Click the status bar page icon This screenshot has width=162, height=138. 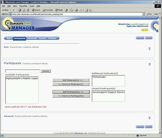tap(2, 135)
